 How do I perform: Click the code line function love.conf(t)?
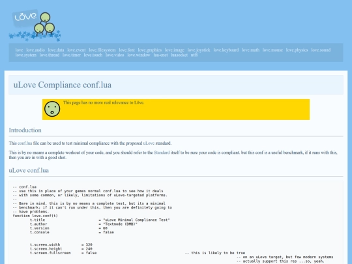click(35, 216)
